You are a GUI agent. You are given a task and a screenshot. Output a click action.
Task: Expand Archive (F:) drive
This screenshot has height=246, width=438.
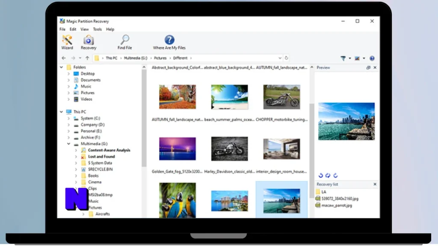click(x=69, y=138)
